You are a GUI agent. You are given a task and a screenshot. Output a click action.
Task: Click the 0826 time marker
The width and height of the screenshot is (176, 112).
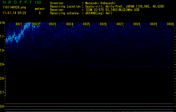pyautogui.click(x=103, y=24)
